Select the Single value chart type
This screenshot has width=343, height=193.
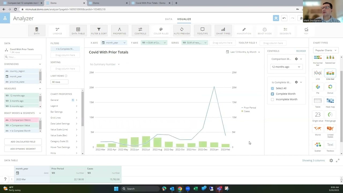pyautogui.click(x=318, y=117)
